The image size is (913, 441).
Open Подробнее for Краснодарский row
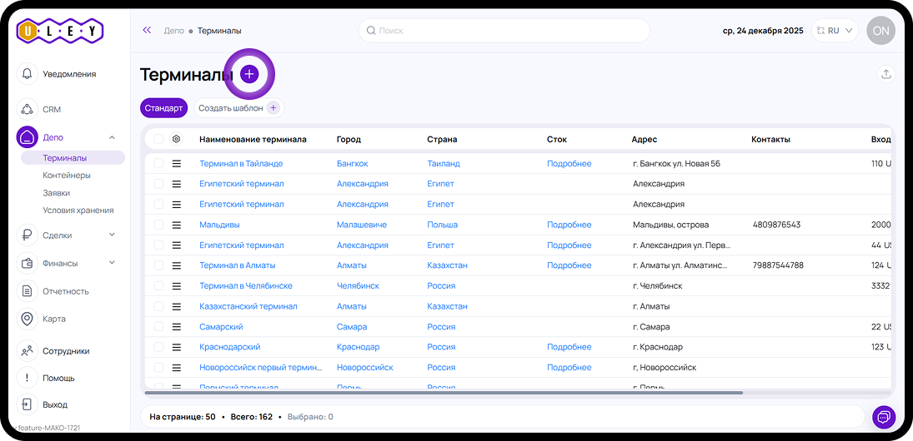569,348
